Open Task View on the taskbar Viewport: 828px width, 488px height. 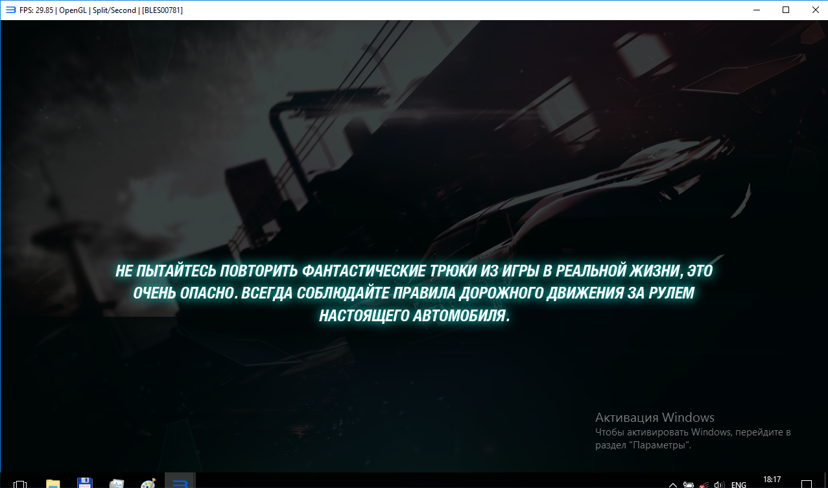[20, 483]
